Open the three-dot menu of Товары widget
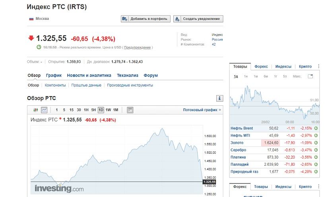The width and height of the screenshot is (330, 197). 318,66
